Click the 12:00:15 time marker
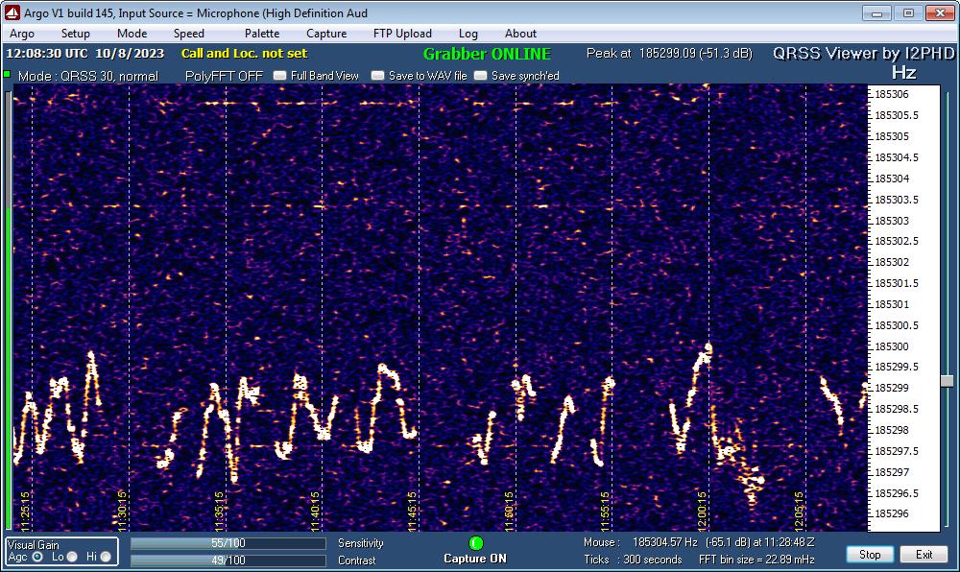960x572 pixels. pos(703,511)
